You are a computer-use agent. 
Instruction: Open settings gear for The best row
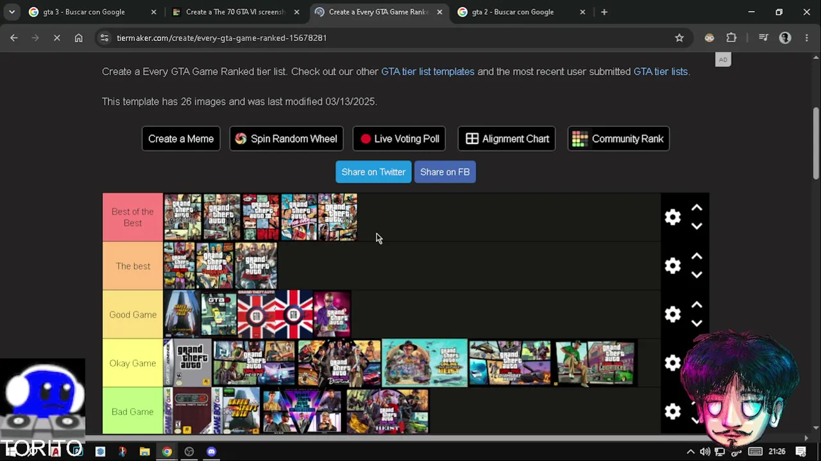point(672,266)
